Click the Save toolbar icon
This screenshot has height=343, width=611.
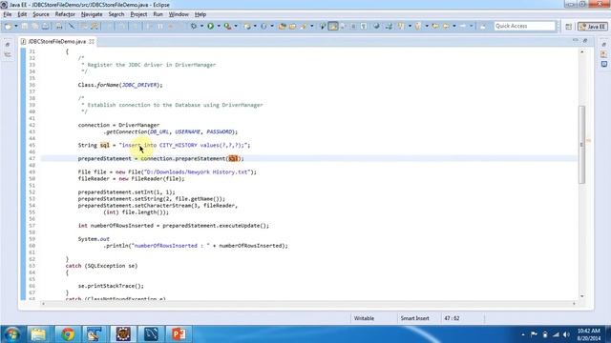pyautogui.click(x=25, y=26)
